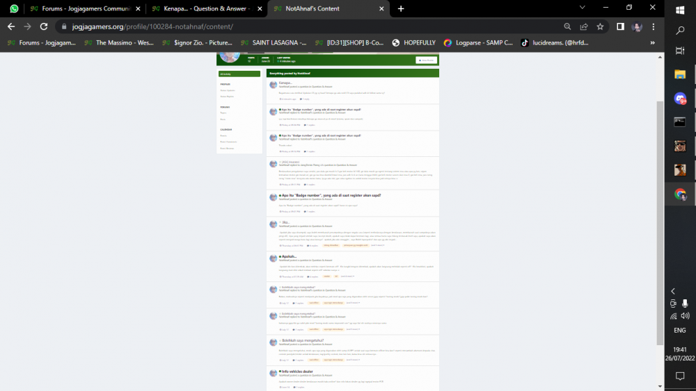Image resolution: width=696 pixels, height=391 pixels.
Task: Expand '(and 4 more)' tags on Apokah... post
Action: click(x=347, y=276)
